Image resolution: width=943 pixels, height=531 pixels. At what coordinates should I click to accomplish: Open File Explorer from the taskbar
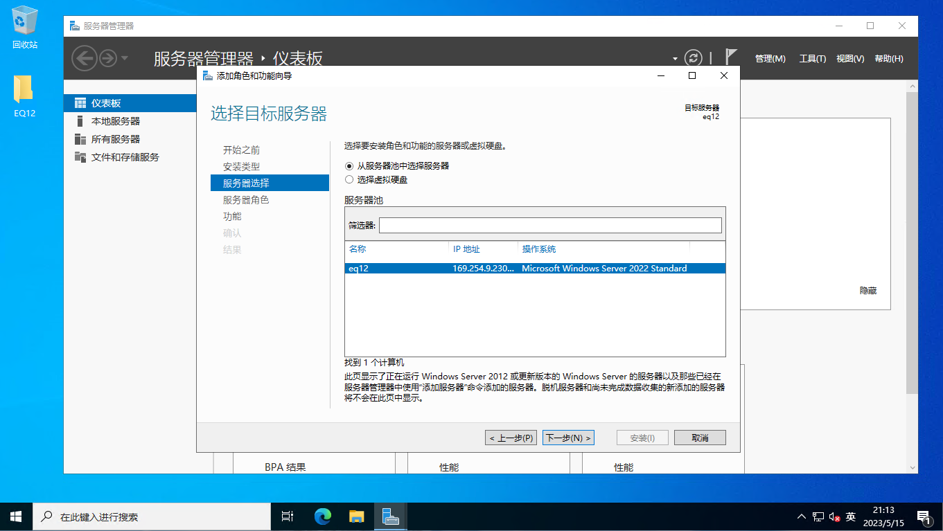point(356,516)
